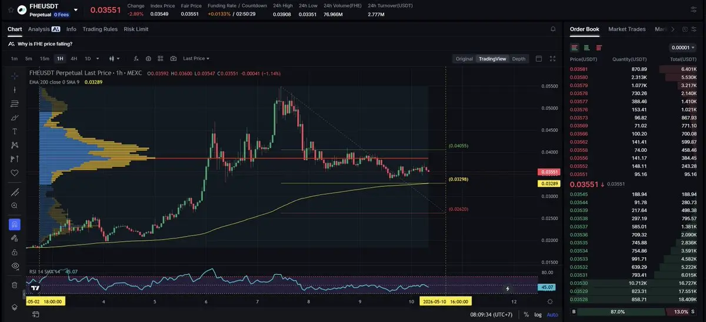
Task: Select the 5m timeframe
Action: 28,58
